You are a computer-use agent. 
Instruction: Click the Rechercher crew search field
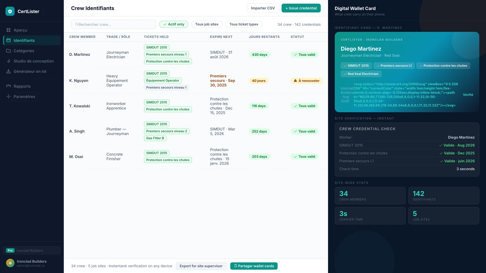click(x=114, y=24)
